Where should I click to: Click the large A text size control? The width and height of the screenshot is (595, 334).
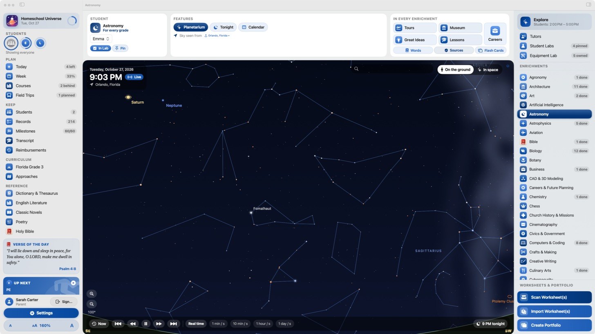[x=72, y=326]
